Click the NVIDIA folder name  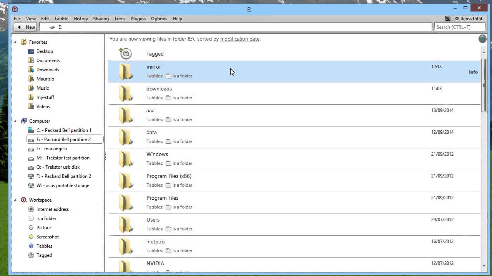point(155,263)
